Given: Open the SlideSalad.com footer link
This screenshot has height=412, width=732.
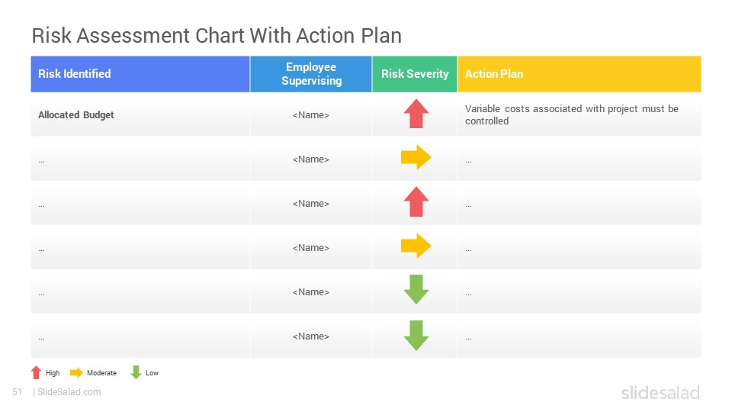Looking at the screenshot, I should coord(69,392).
